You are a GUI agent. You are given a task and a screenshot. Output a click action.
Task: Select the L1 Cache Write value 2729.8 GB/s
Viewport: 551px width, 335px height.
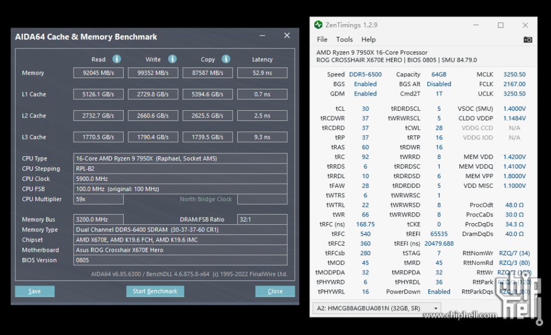coord(153,94)
